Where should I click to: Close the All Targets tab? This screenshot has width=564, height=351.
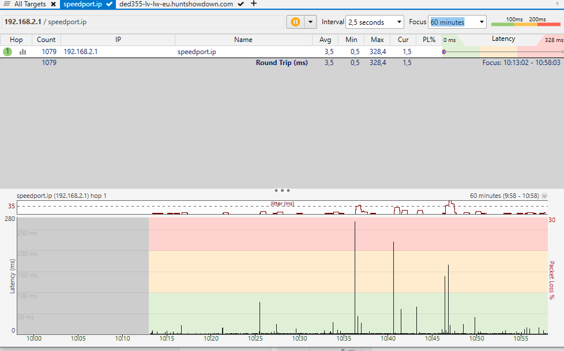point(53,4)
